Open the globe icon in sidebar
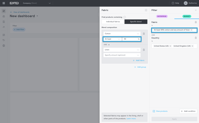Image resolution: width=199 pixels, height=123 pixels. pos(4,46)
